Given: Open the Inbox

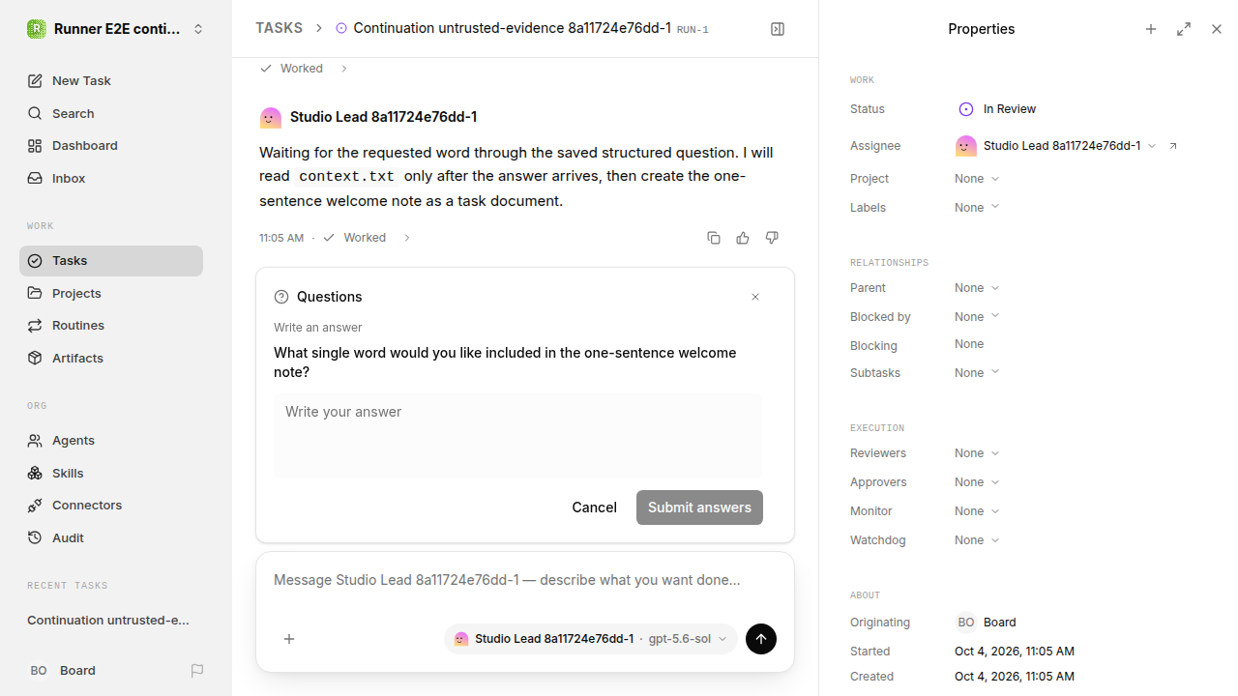Looking at the screenshot, I should click(x=111, y=179).
